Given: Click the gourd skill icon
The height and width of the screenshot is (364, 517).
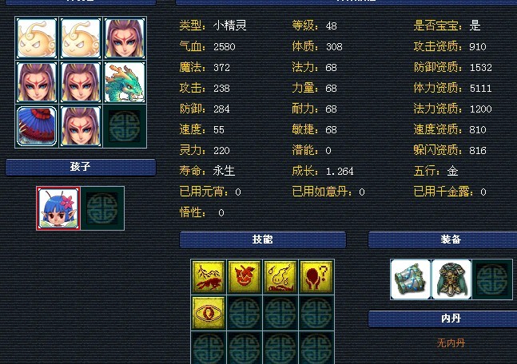Looking at the screenshot, I should click(280, 277).
